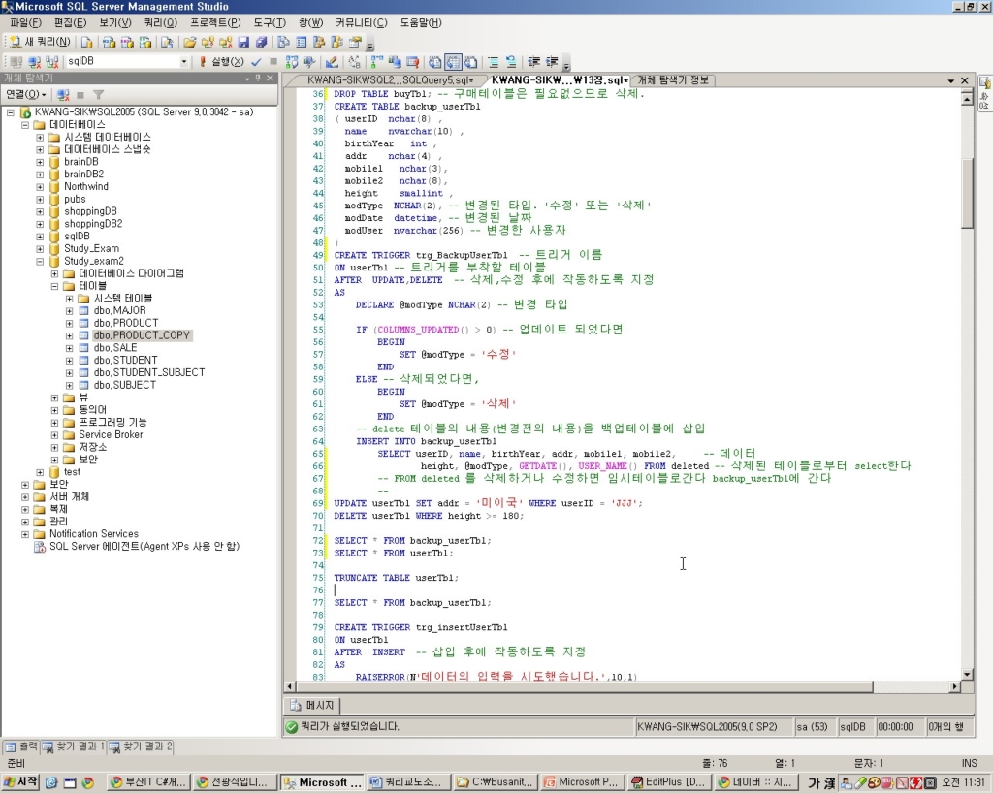Display the Estimated Execution Plan
This screenshot has height=794, width=993.
pos(291,61)
